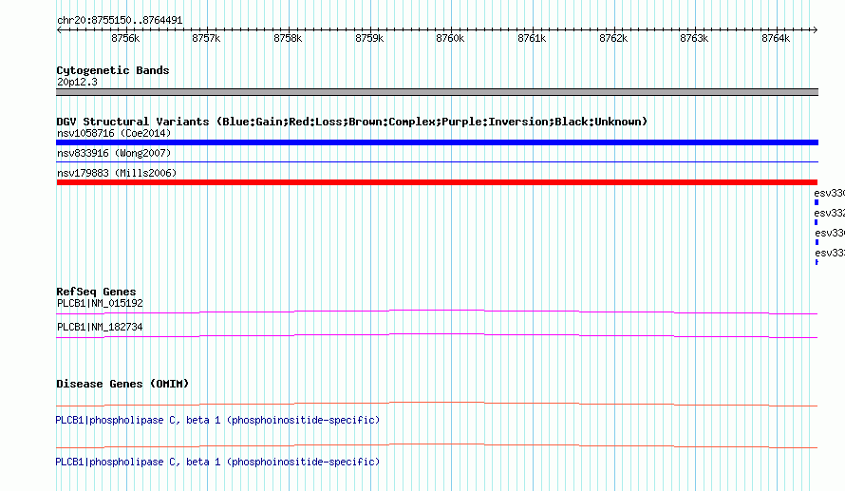Select the 8757k ruler position
Viewport: 845px width, 491px height.
tap(206, 38)
